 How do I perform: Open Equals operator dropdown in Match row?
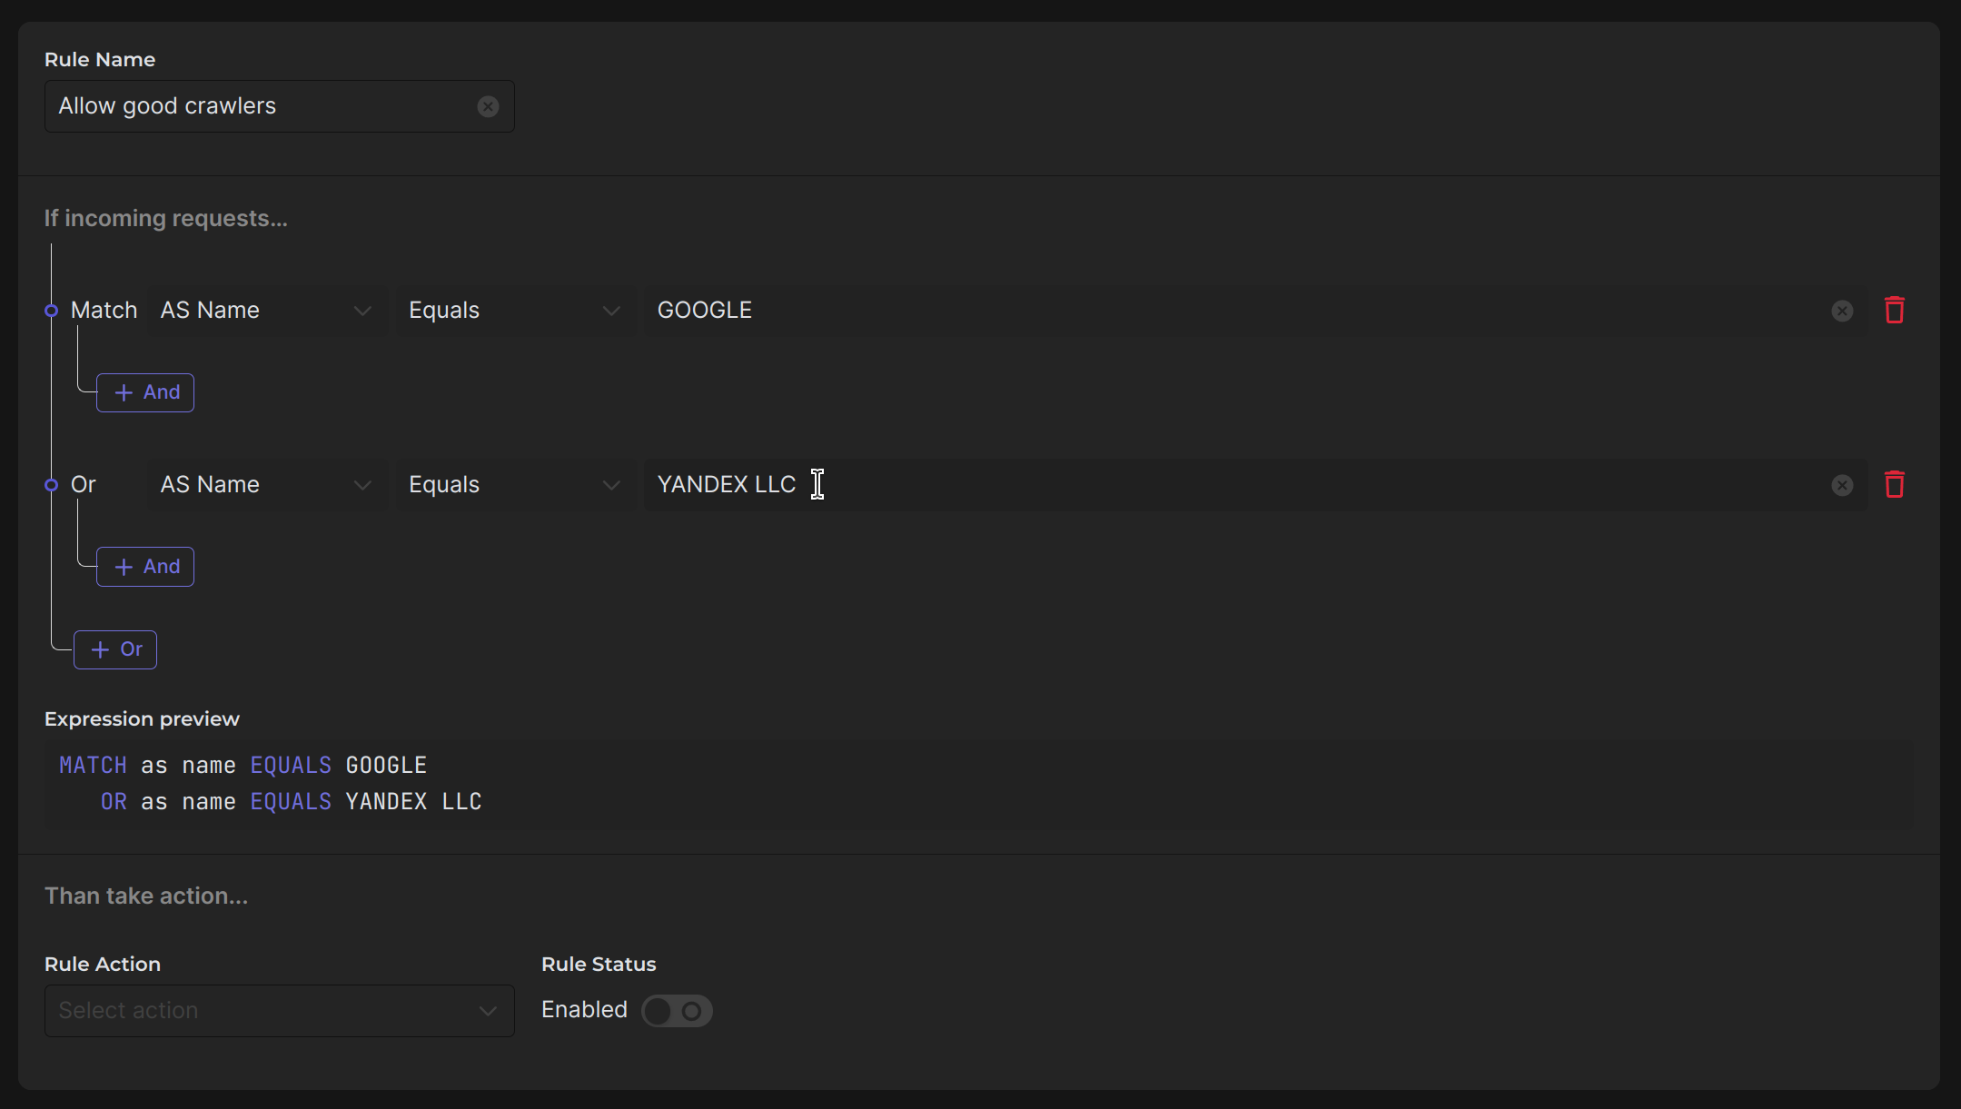514,311
